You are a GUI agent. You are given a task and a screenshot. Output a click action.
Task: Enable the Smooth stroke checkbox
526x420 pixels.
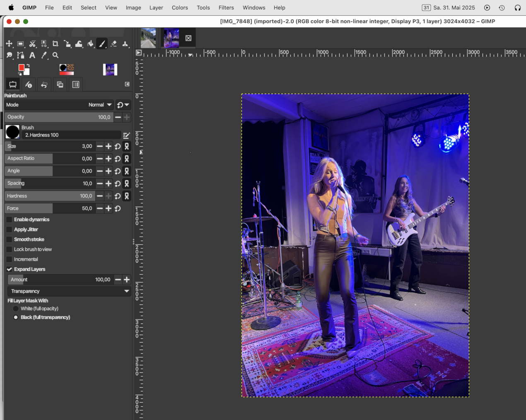tap(9, 239)
